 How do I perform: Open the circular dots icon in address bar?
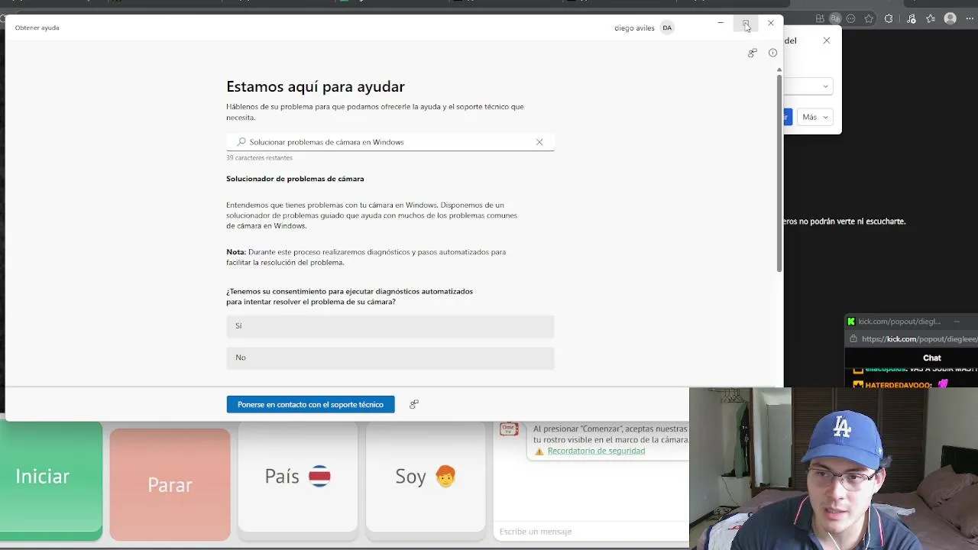(x=851, y=18)
